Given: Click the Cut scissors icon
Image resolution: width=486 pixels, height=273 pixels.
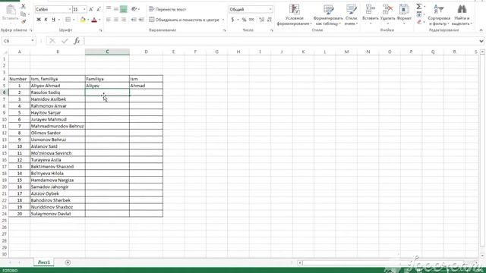Looking at the screenshot, I should click(x=24, y=6).
